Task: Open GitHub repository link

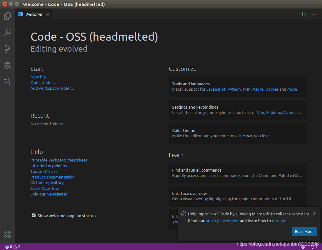Action: (47, 183)
